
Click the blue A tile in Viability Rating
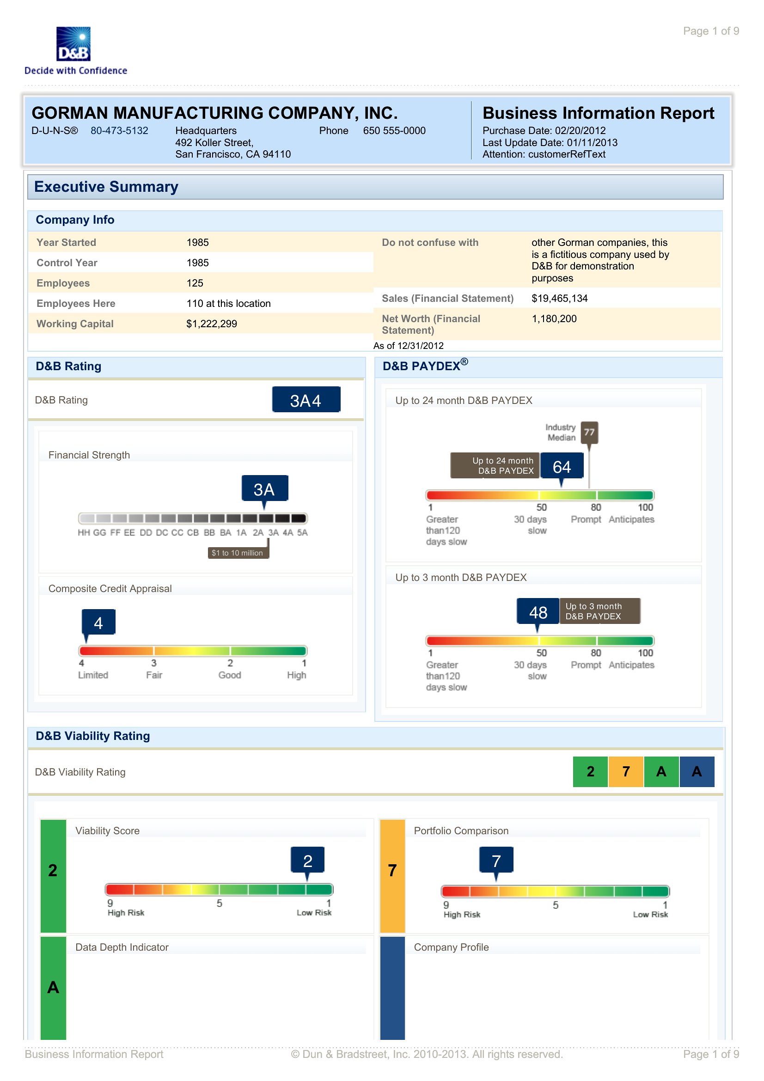pos(697,772)
